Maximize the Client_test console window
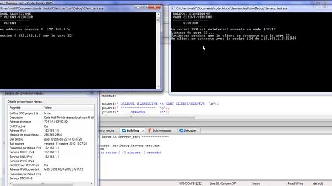332x186 pixels. pyautogui.click(x=145, y=7)
